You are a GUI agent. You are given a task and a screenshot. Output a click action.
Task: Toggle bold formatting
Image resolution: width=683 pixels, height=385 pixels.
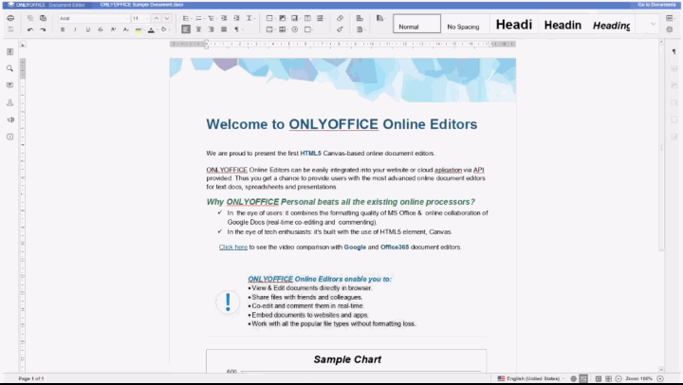63,29
